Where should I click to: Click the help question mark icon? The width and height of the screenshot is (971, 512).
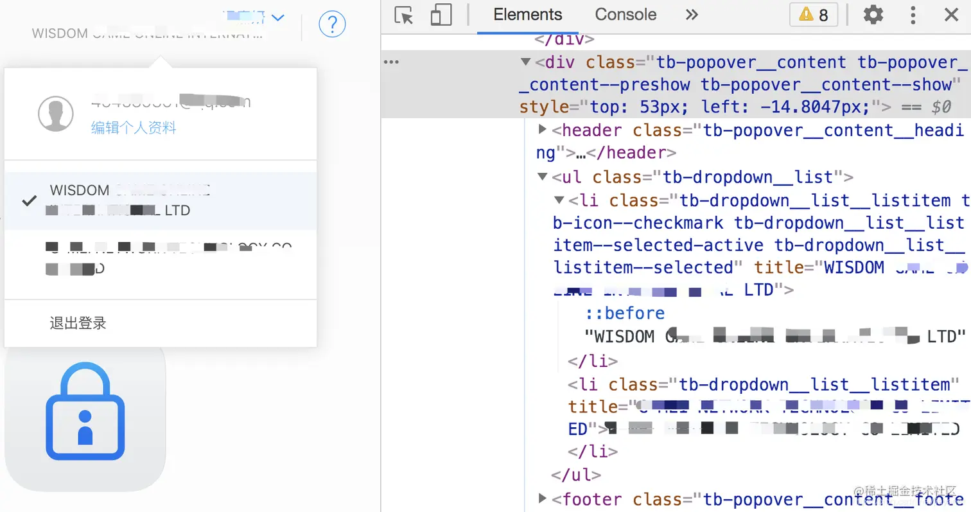[x=332, y=24]
